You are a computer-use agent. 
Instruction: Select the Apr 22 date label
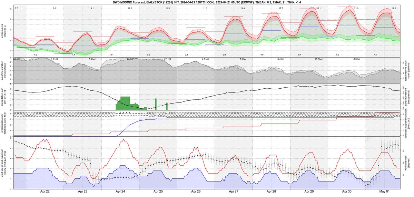45,191
